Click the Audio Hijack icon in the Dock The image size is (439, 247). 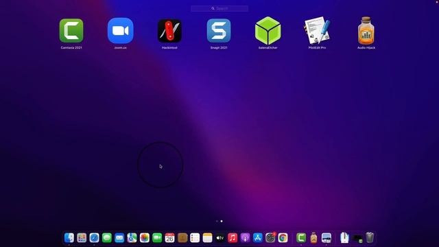[x=314, y=238]
